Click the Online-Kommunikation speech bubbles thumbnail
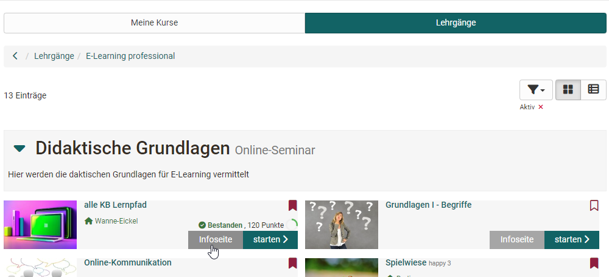Image resolution: width=609 pixels, height=277 pixels. [40, 268]
